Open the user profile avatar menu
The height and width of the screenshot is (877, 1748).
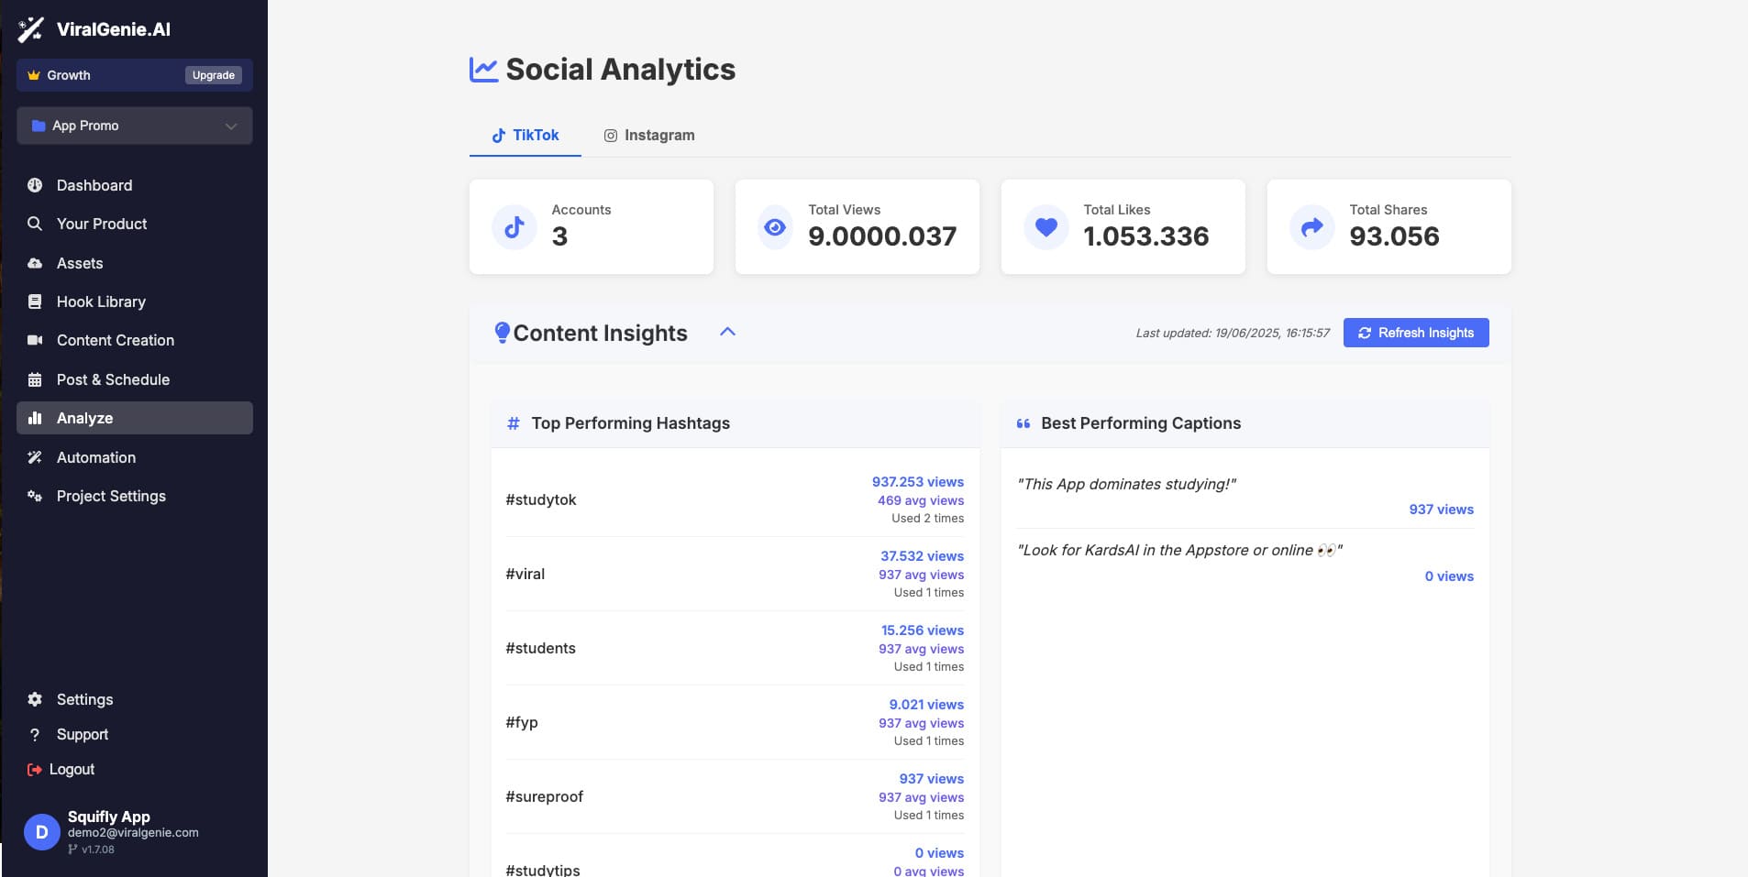(x=40, y=831)
